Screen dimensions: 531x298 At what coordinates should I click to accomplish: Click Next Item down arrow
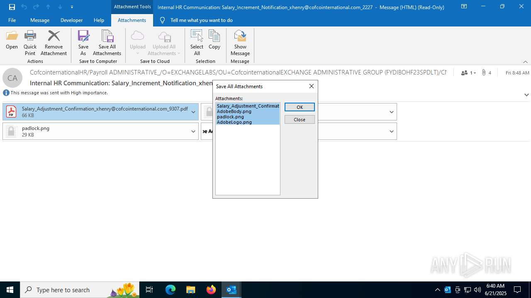point(60,7)
